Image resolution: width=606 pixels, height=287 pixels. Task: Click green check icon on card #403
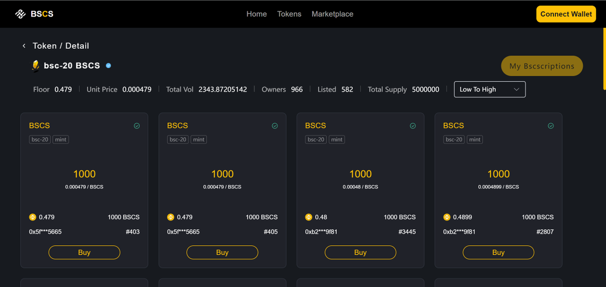click(137, 126)
